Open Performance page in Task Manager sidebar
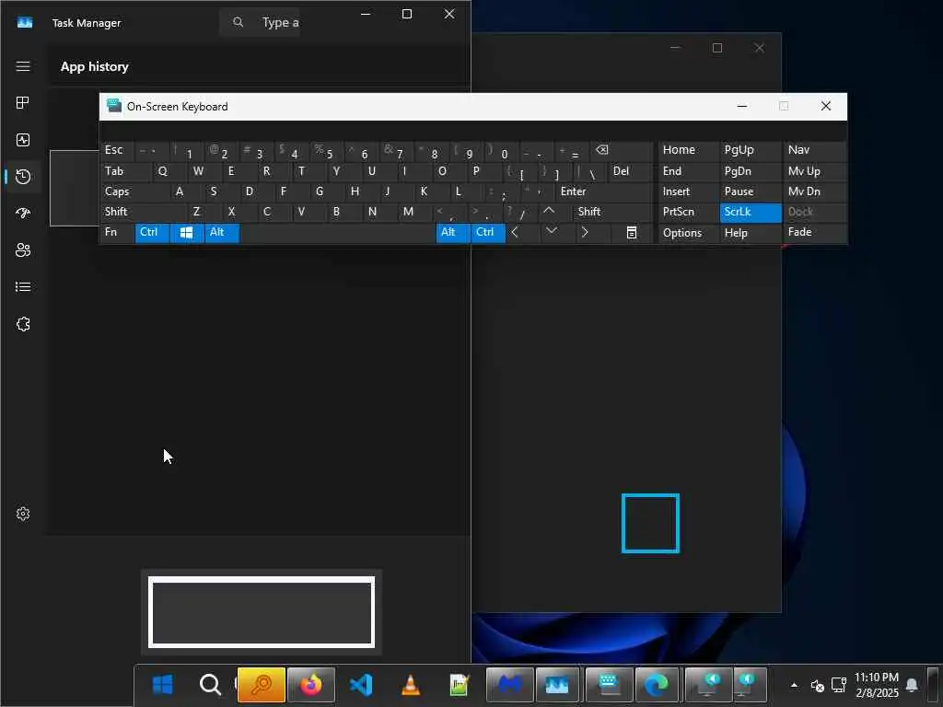 coord(23,140)
